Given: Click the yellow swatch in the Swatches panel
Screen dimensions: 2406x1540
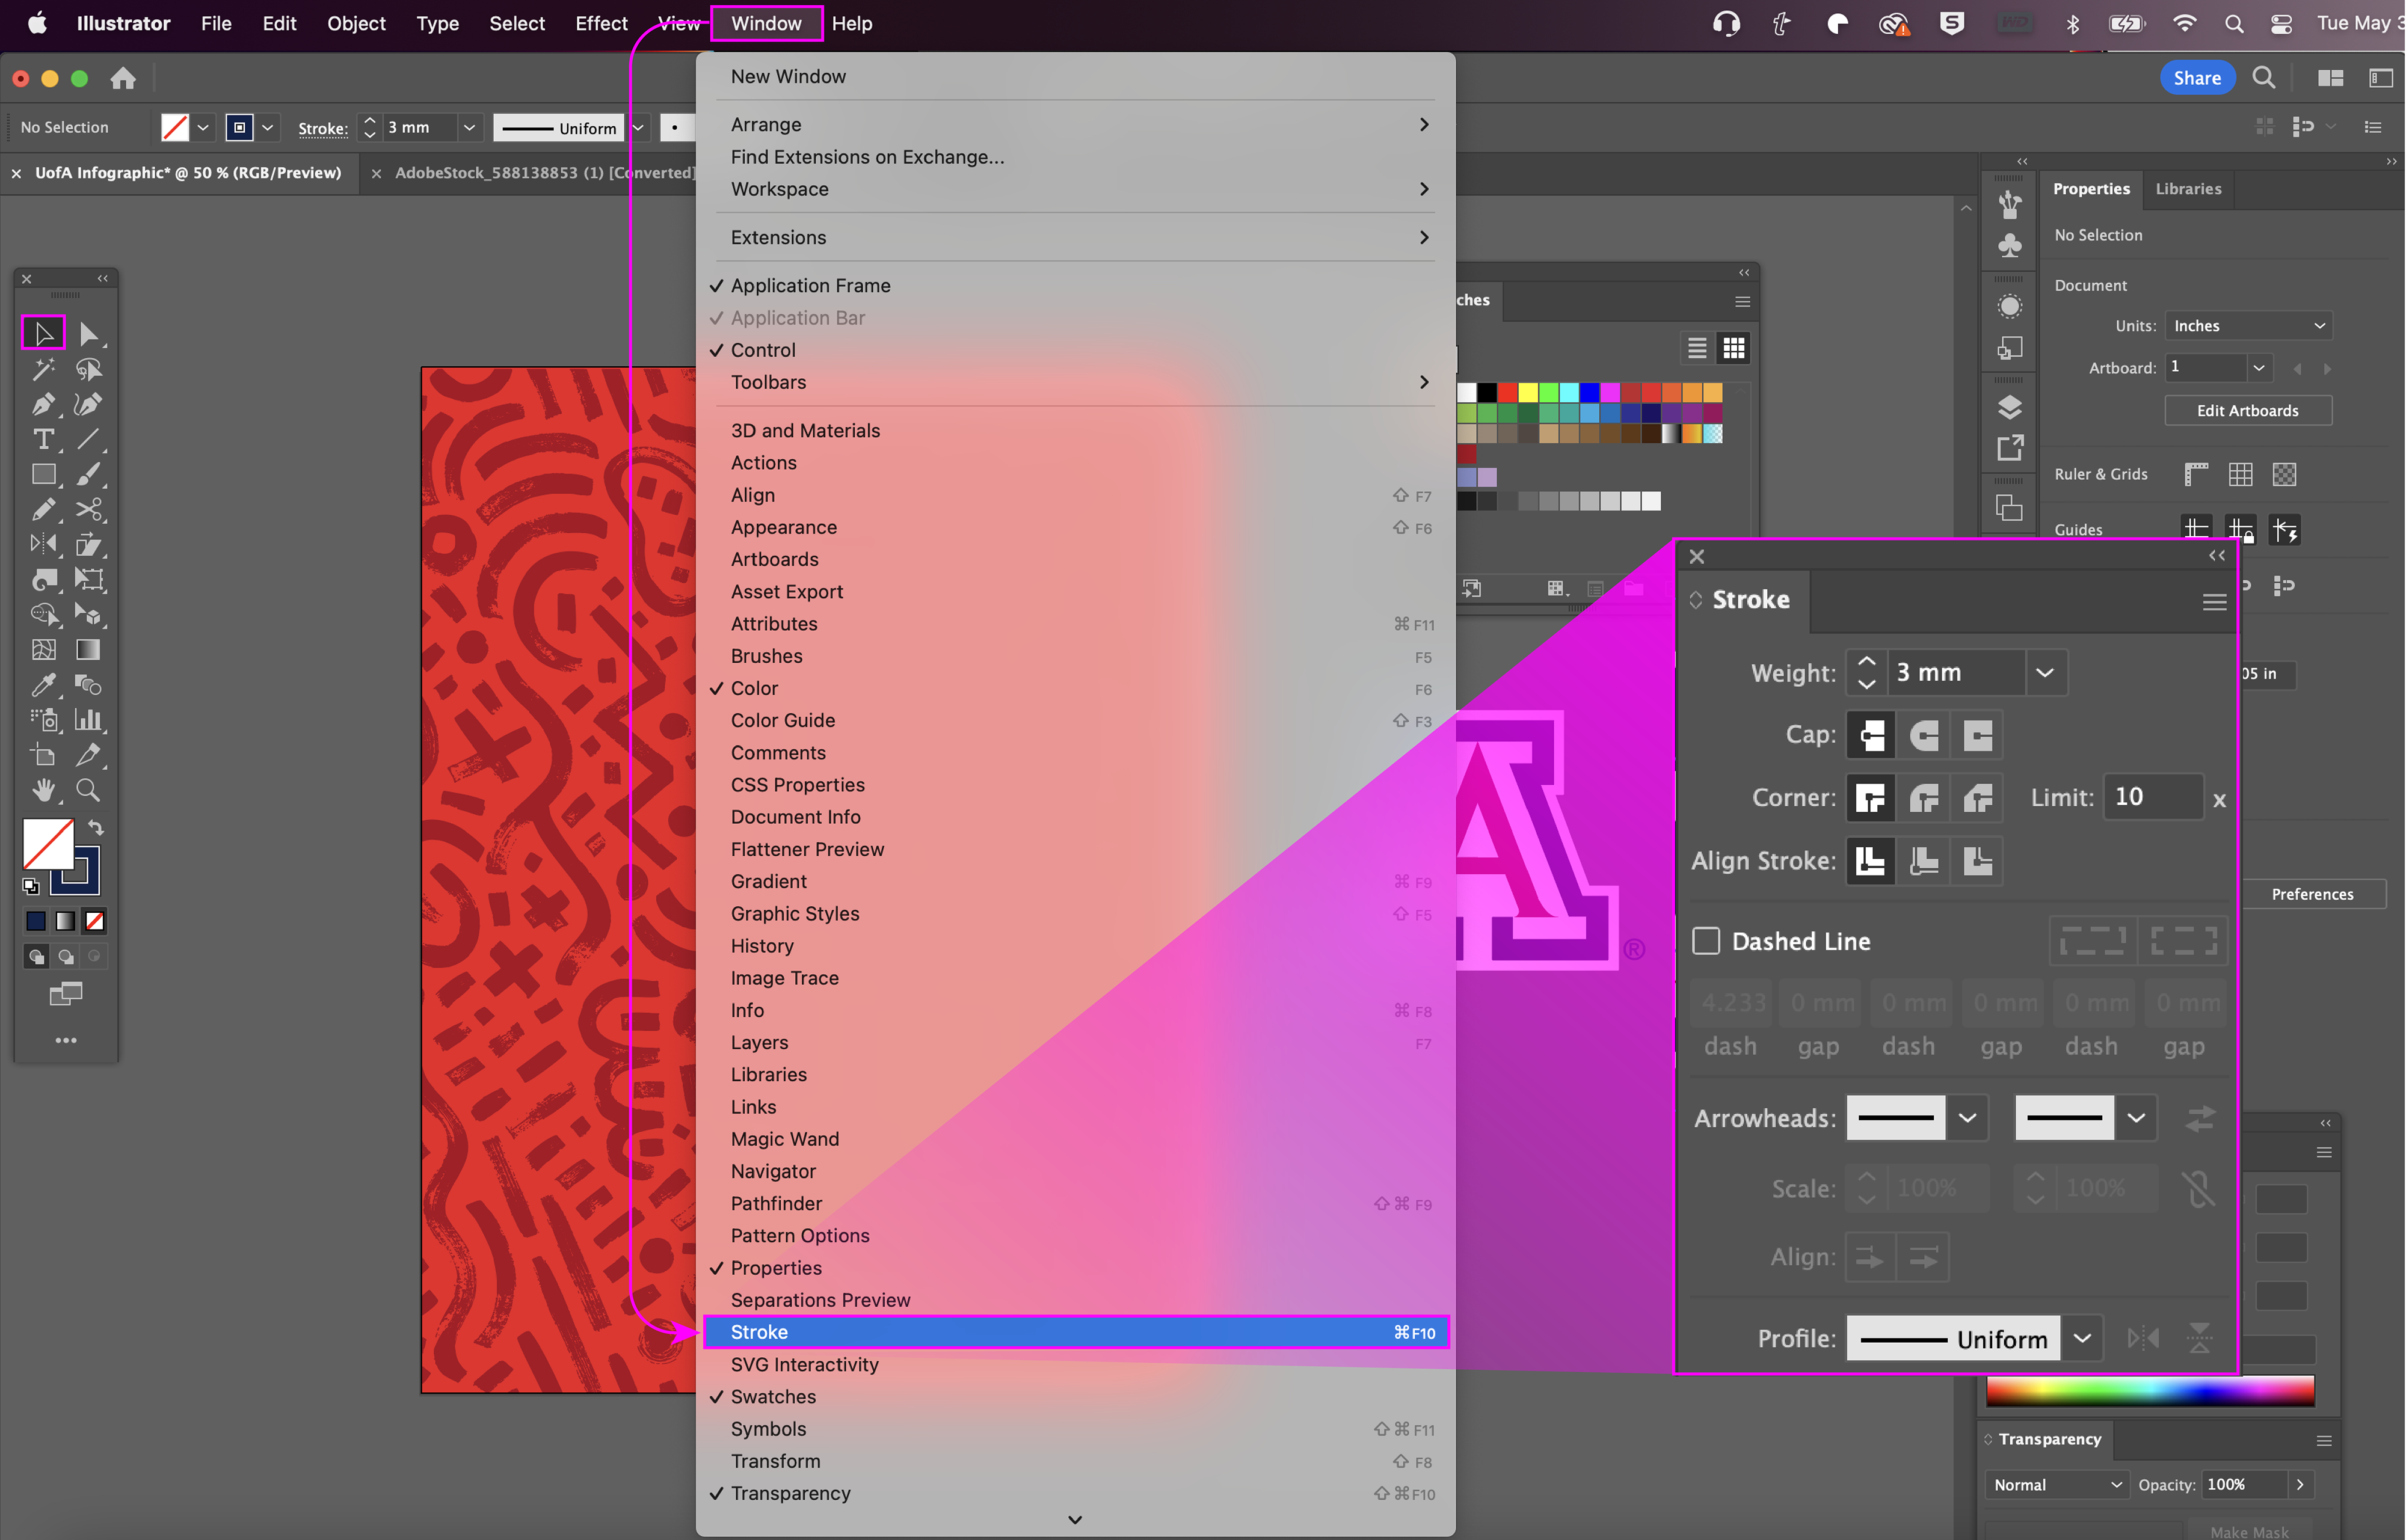Looking at the screenshot, I should coord(1528,392).
